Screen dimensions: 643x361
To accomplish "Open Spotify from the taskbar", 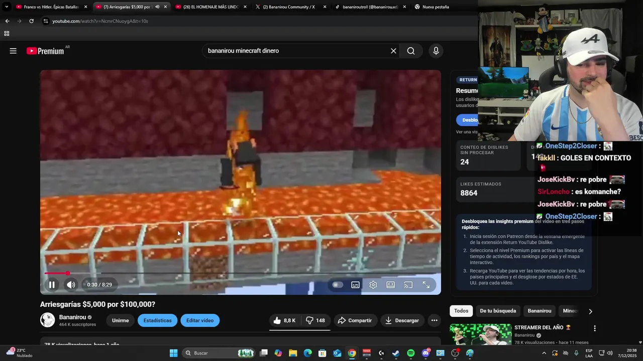I will 410,353.
